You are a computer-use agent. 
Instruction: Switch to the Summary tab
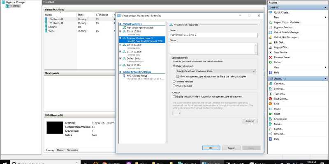click(x=50, y=150)
